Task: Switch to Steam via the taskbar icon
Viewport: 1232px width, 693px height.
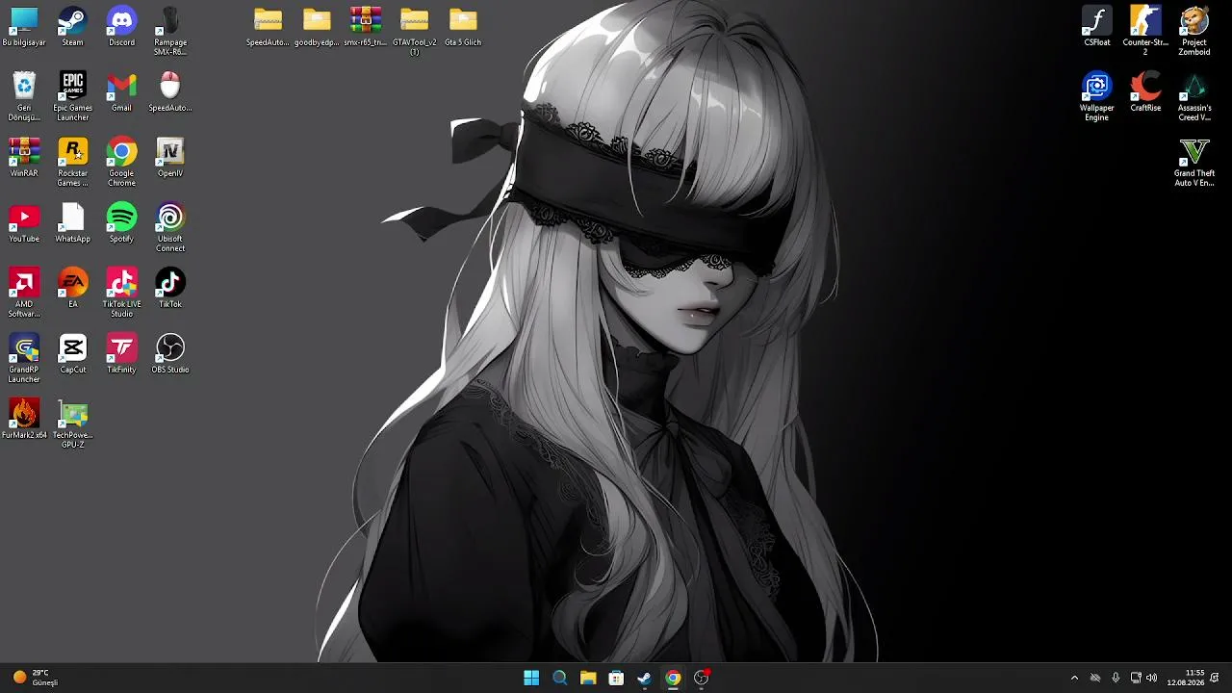Action: [644, 678]
